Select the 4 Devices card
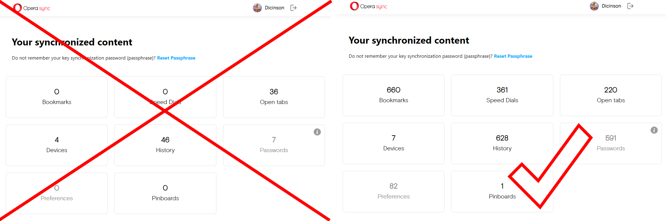The image size is (666, 221). tap(57, 145)
